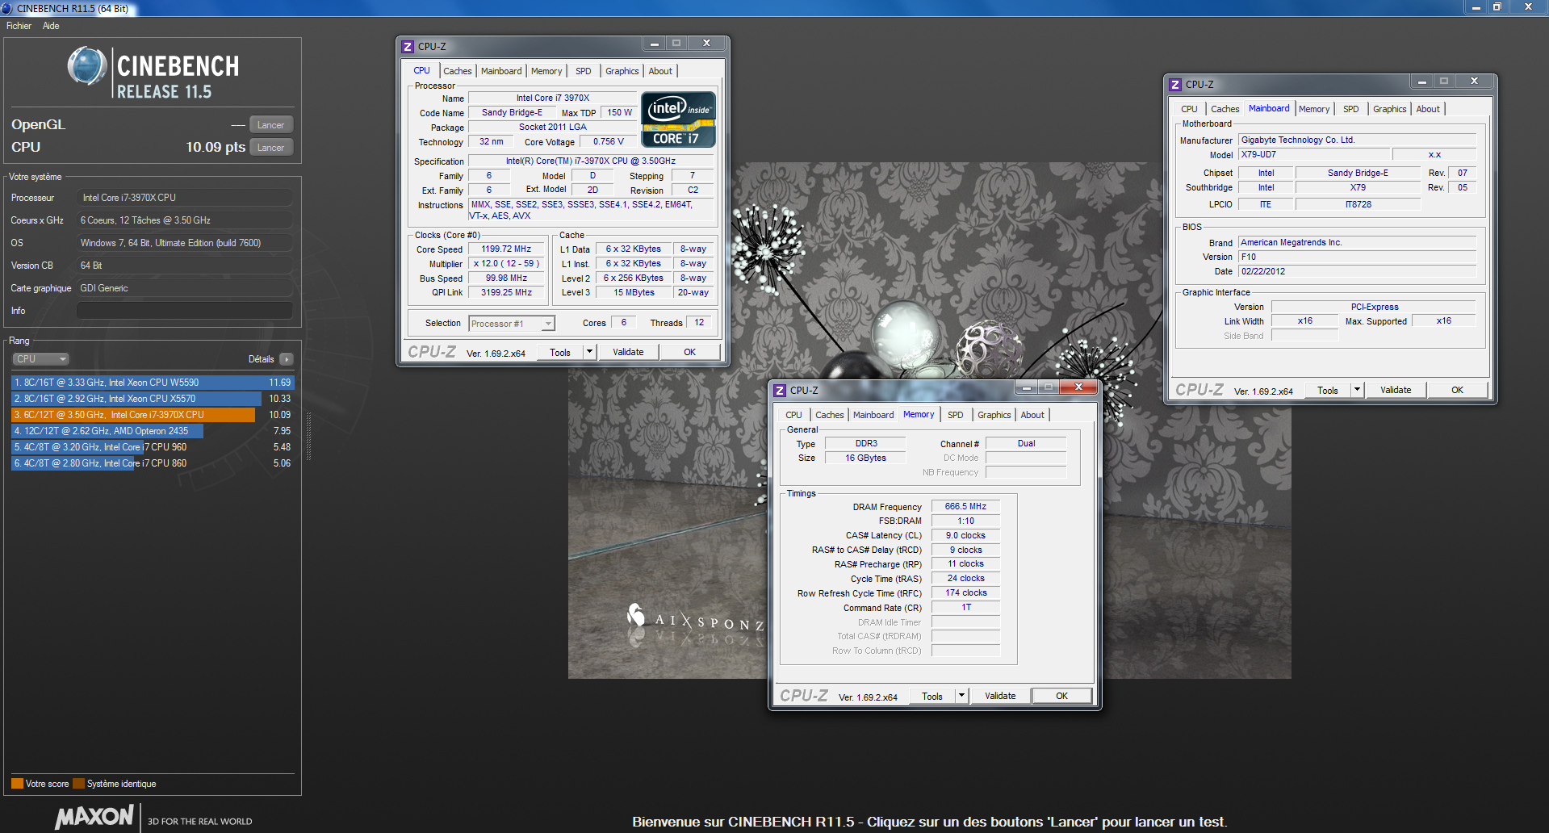Launch the CPU test with Lancer
Viewport: 1549px width, 833px height.
pyautogui.click(x=270, y=148)
